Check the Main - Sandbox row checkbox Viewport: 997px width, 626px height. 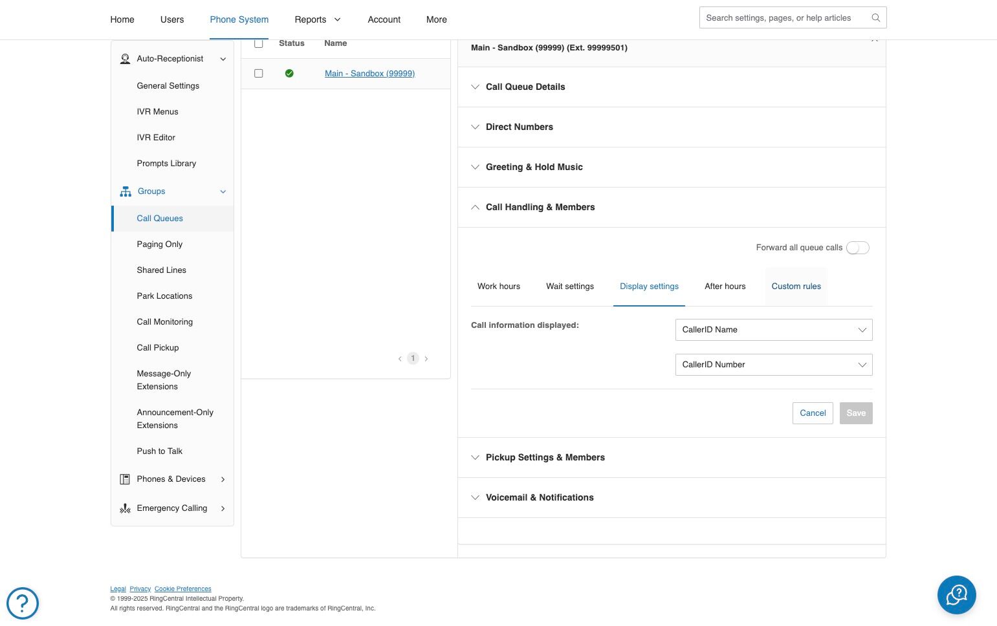click(x=259, y=74)
